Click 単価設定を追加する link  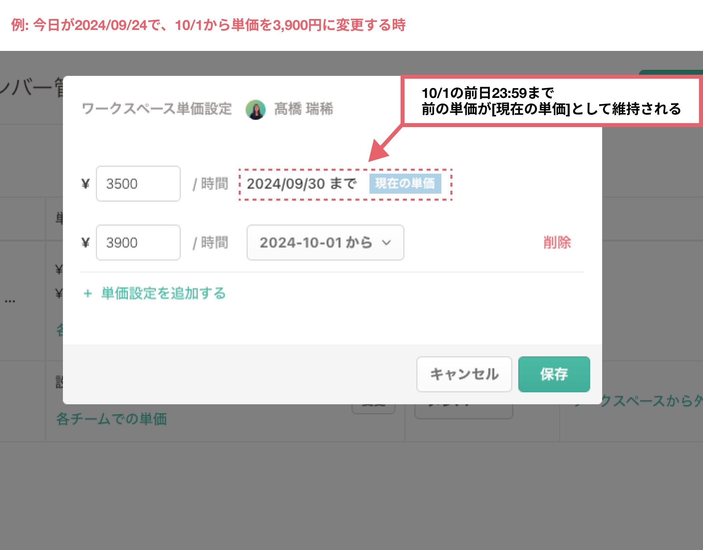163,293
